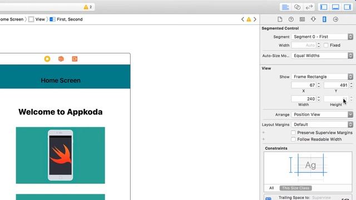Open the Connections inspector
356x200 pixels.
(335, 19)
